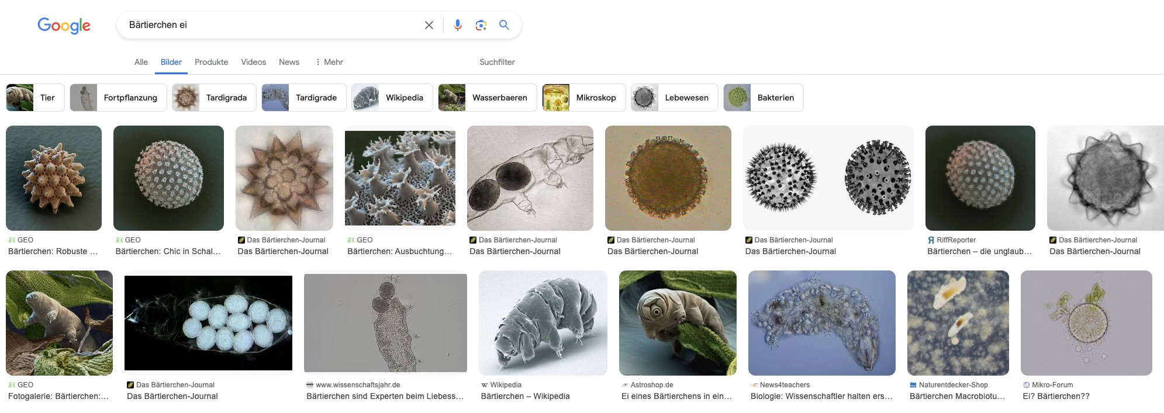
Task: Click 'Biologie: Wissenschaftler halten ers...' link
Action: click(822, 396)
